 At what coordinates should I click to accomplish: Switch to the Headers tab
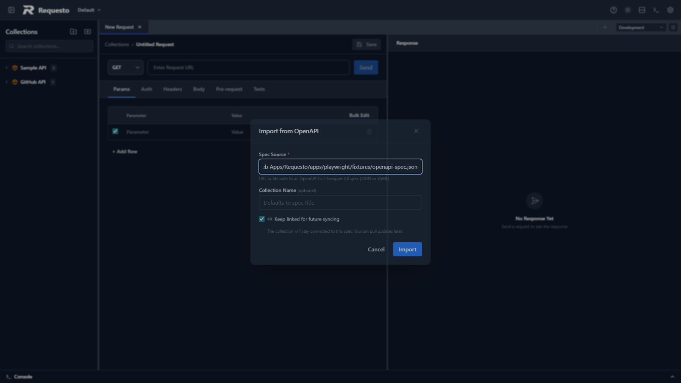pos(172,89)
